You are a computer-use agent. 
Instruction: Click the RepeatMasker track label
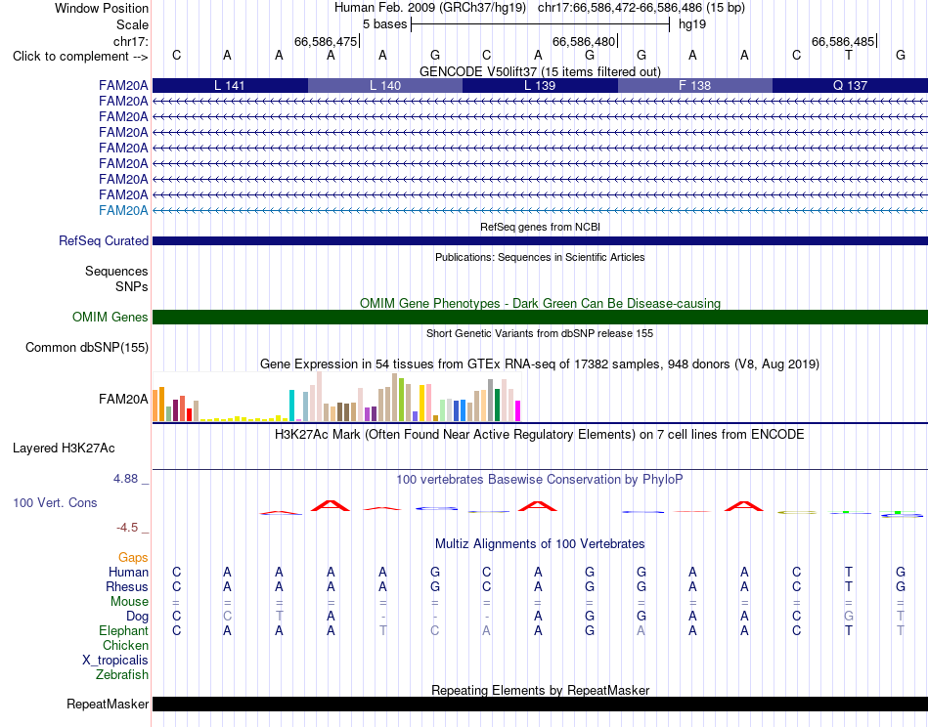click(x=108, y=704)
